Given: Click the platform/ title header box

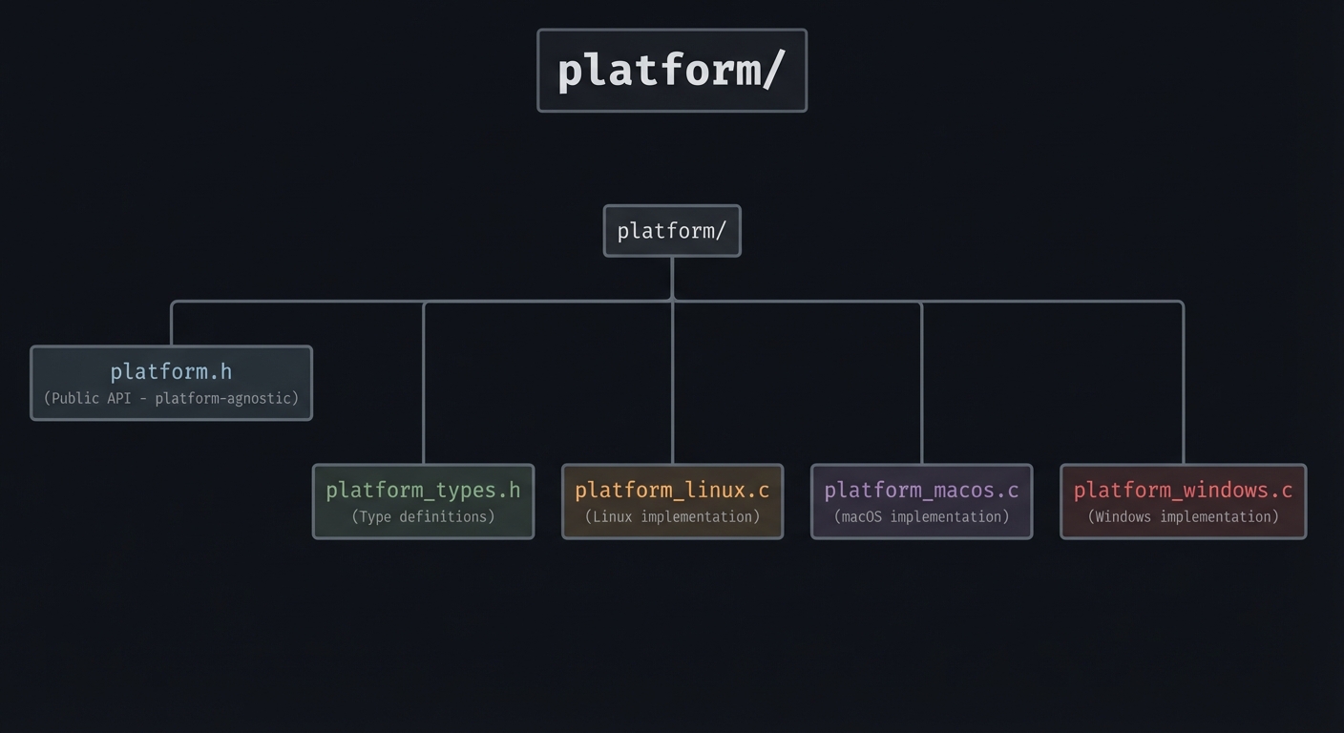Looking at the screenshot, I should 672,69.
